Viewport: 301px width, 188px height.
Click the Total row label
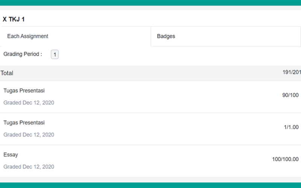click(7, 73)
